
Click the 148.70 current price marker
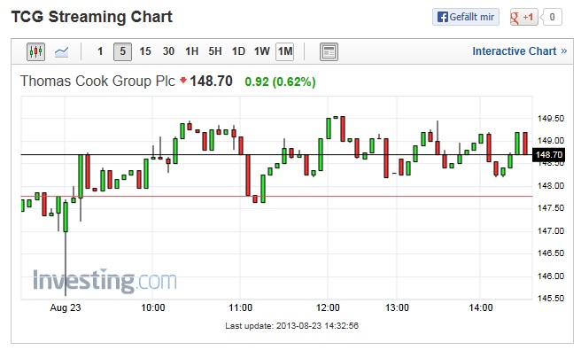[549, 154]
